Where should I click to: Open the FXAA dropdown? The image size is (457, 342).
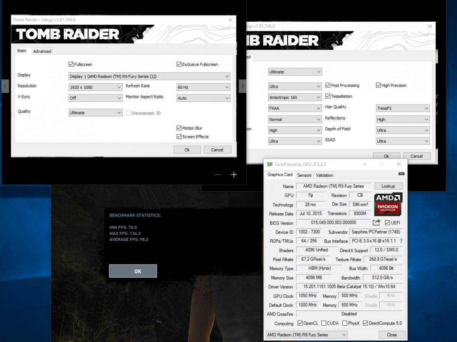[x=295, y=108]
